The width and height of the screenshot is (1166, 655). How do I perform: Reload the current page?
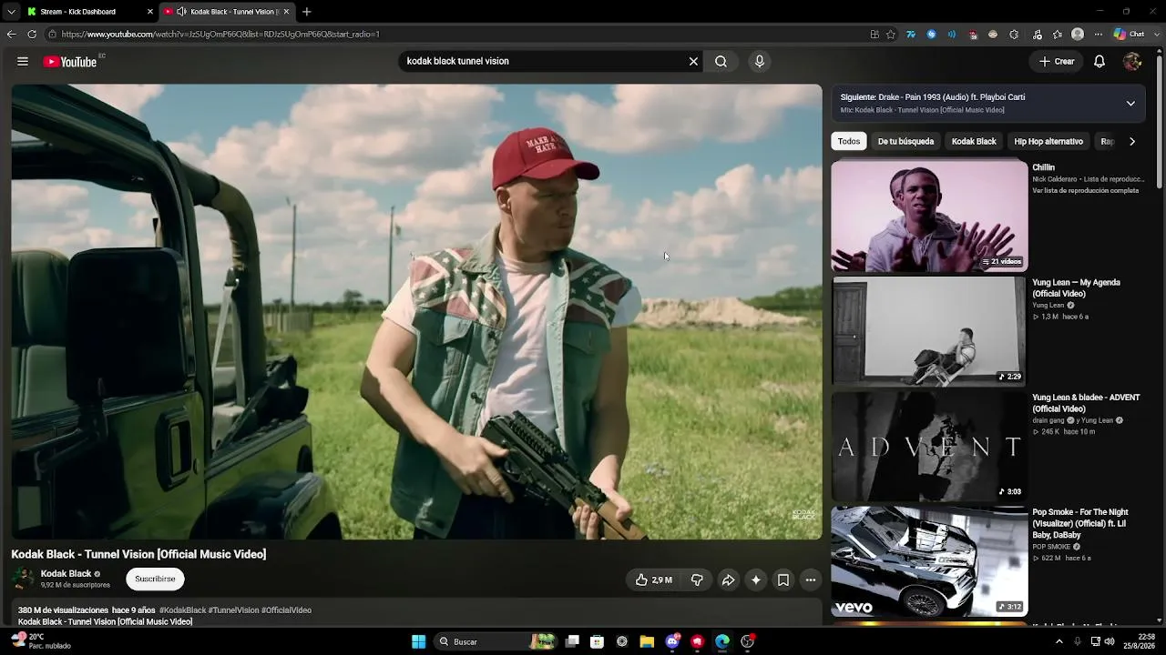pos(32,35)
